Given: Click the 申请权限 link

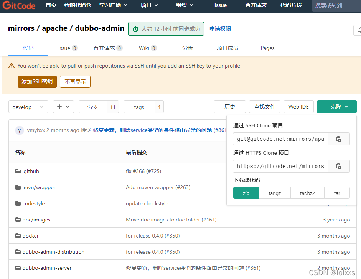Looking at the screenshot, I should pyautogui.click(x=220, y=29).
